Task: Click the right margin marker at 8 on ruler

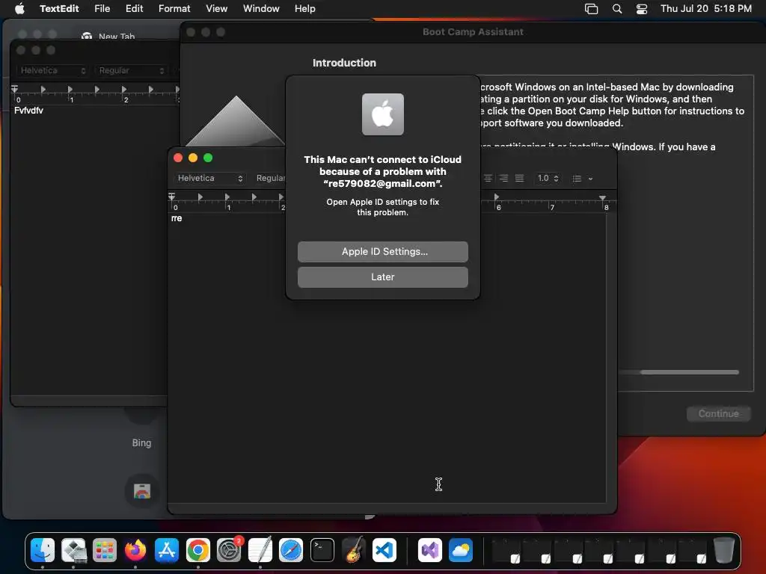Action: click(x=603, y=197)
